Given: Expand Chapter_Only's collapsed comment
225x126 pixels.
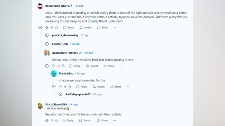Looking at the screenshot, I should point(47,44).
